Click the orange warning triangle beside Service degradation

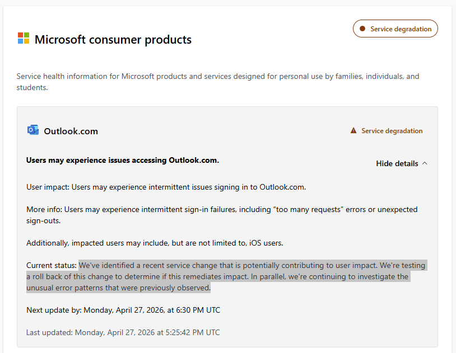[x=353, y=130]
